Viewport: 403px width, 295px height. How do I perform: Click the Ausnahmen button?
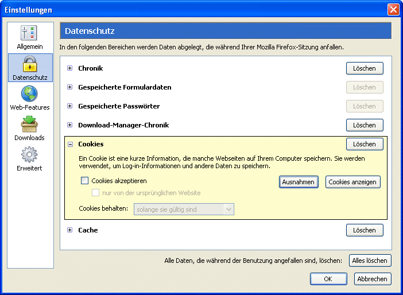click(299, 182)
